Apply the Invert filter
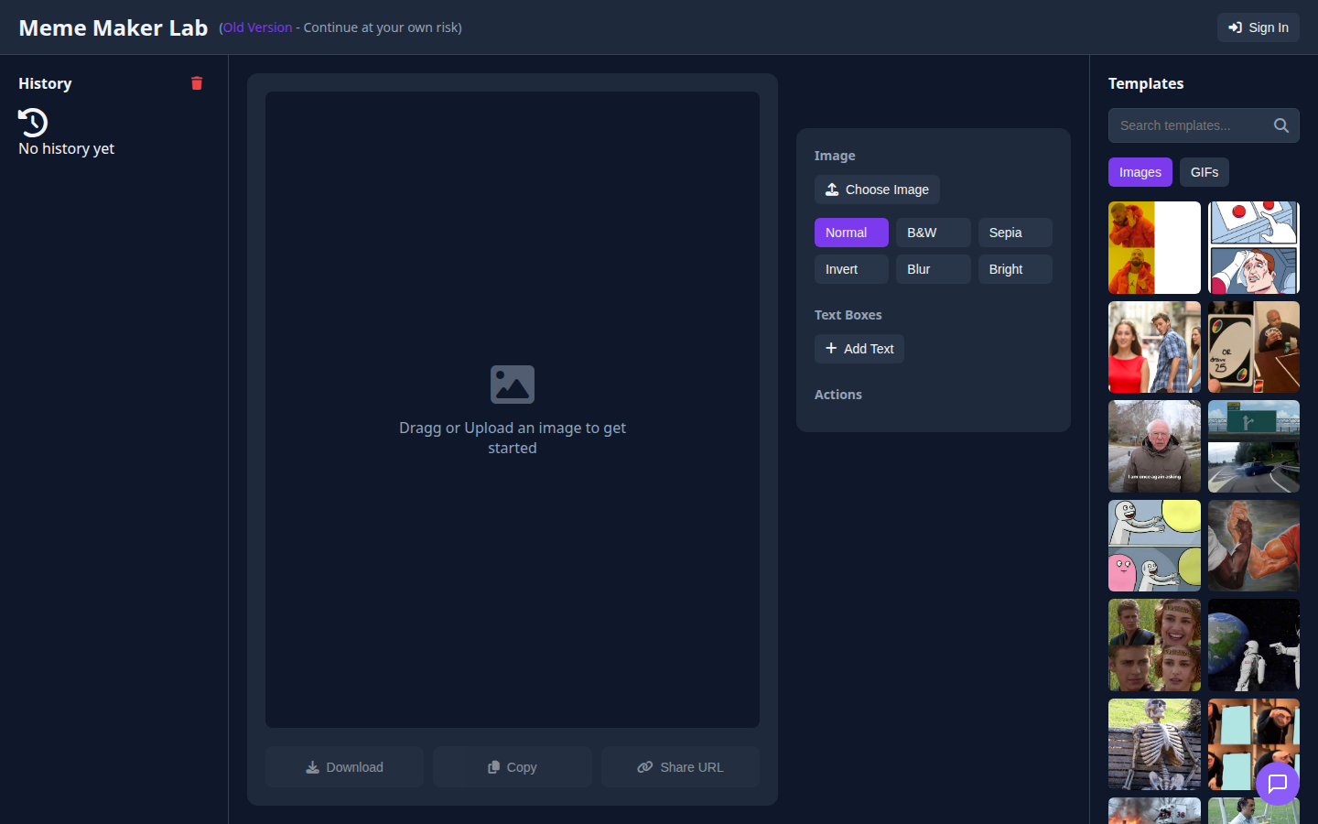Viewport: 1318px width, 824px height. (x=851, y=269)
